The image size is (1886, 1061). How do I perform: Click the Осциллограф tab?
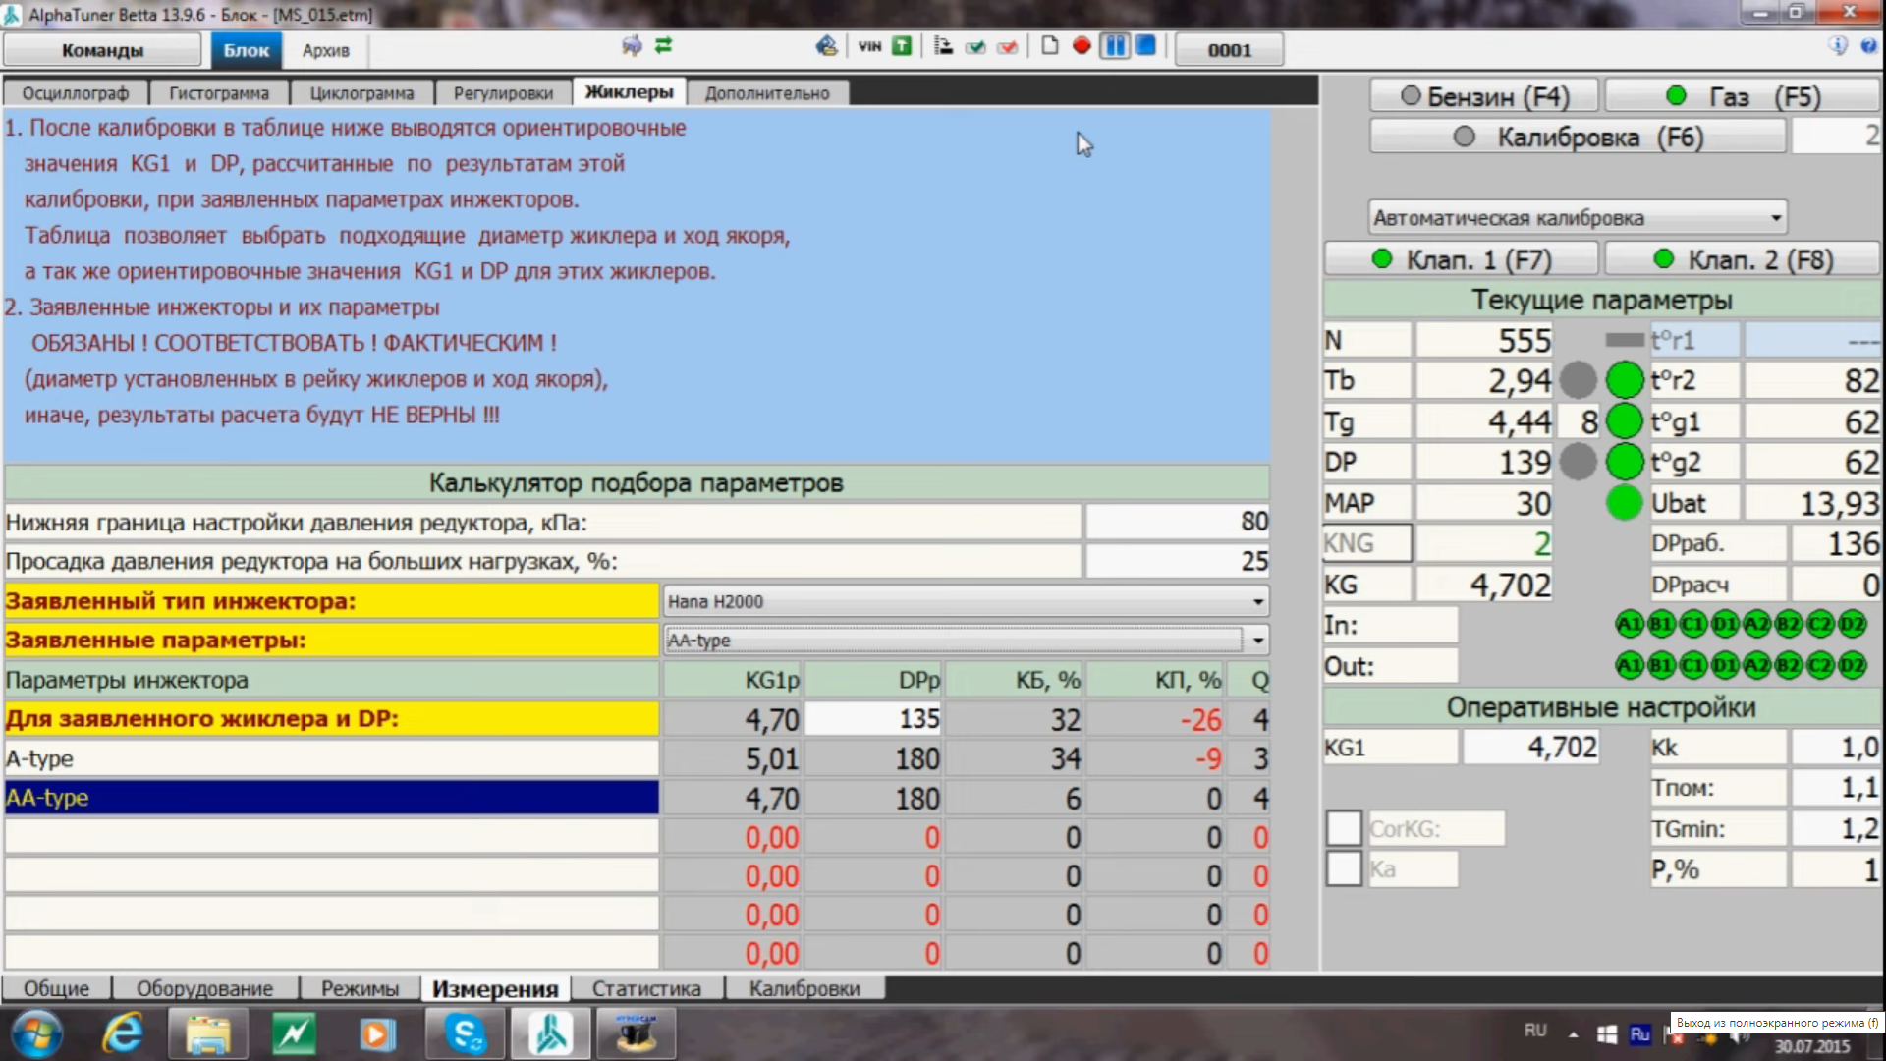tap(75, 92)
